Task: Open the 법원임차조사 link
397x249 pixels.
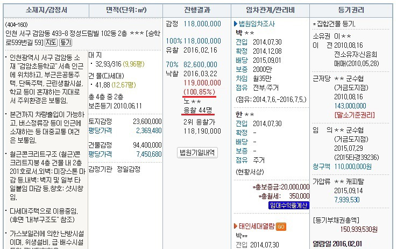Action: coord(257,24)
